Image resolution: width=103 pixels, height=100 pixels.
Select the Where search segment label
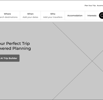[7, 14]
